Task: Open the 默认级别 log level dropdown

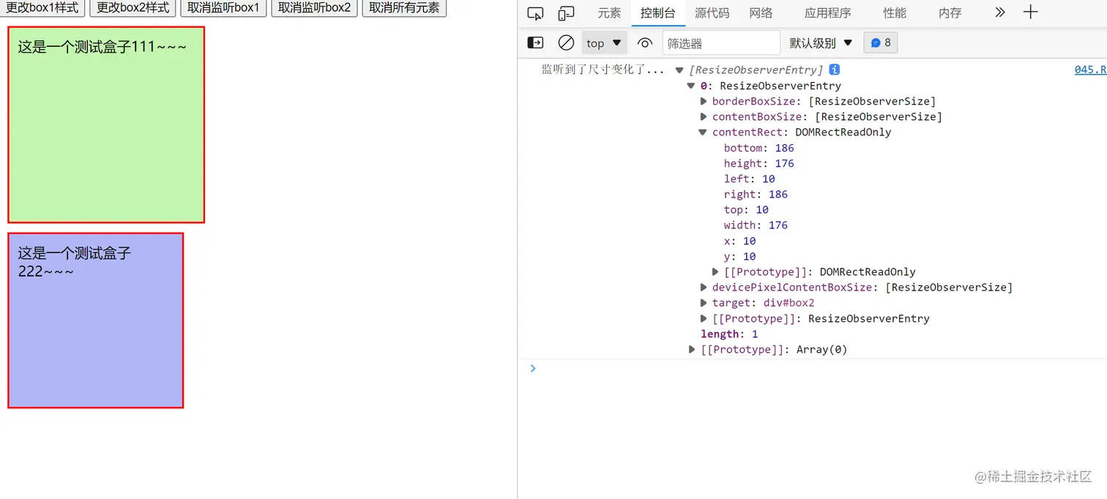Action: tap(821, 43)
